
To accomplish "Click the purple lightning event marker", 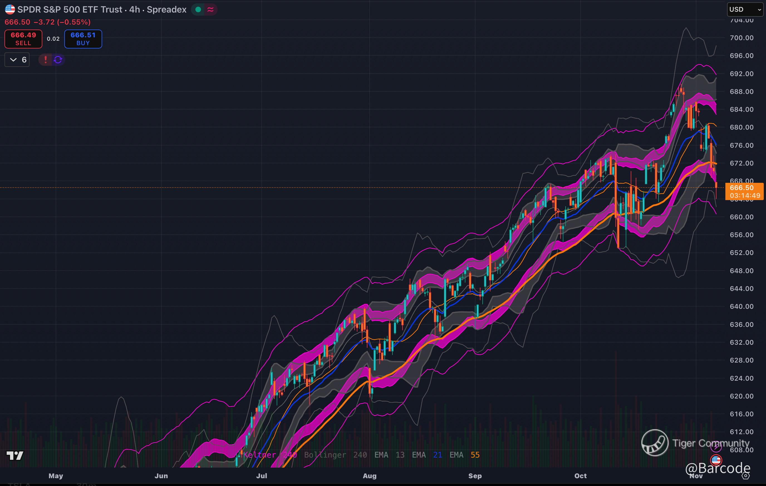I will [x=716, y=447].
